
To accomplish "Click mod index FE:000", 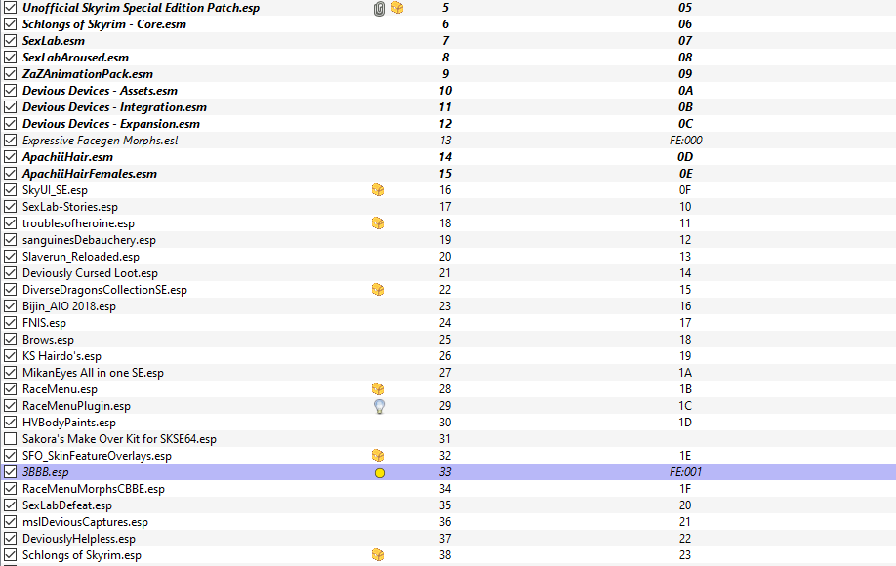I will 686,141.
